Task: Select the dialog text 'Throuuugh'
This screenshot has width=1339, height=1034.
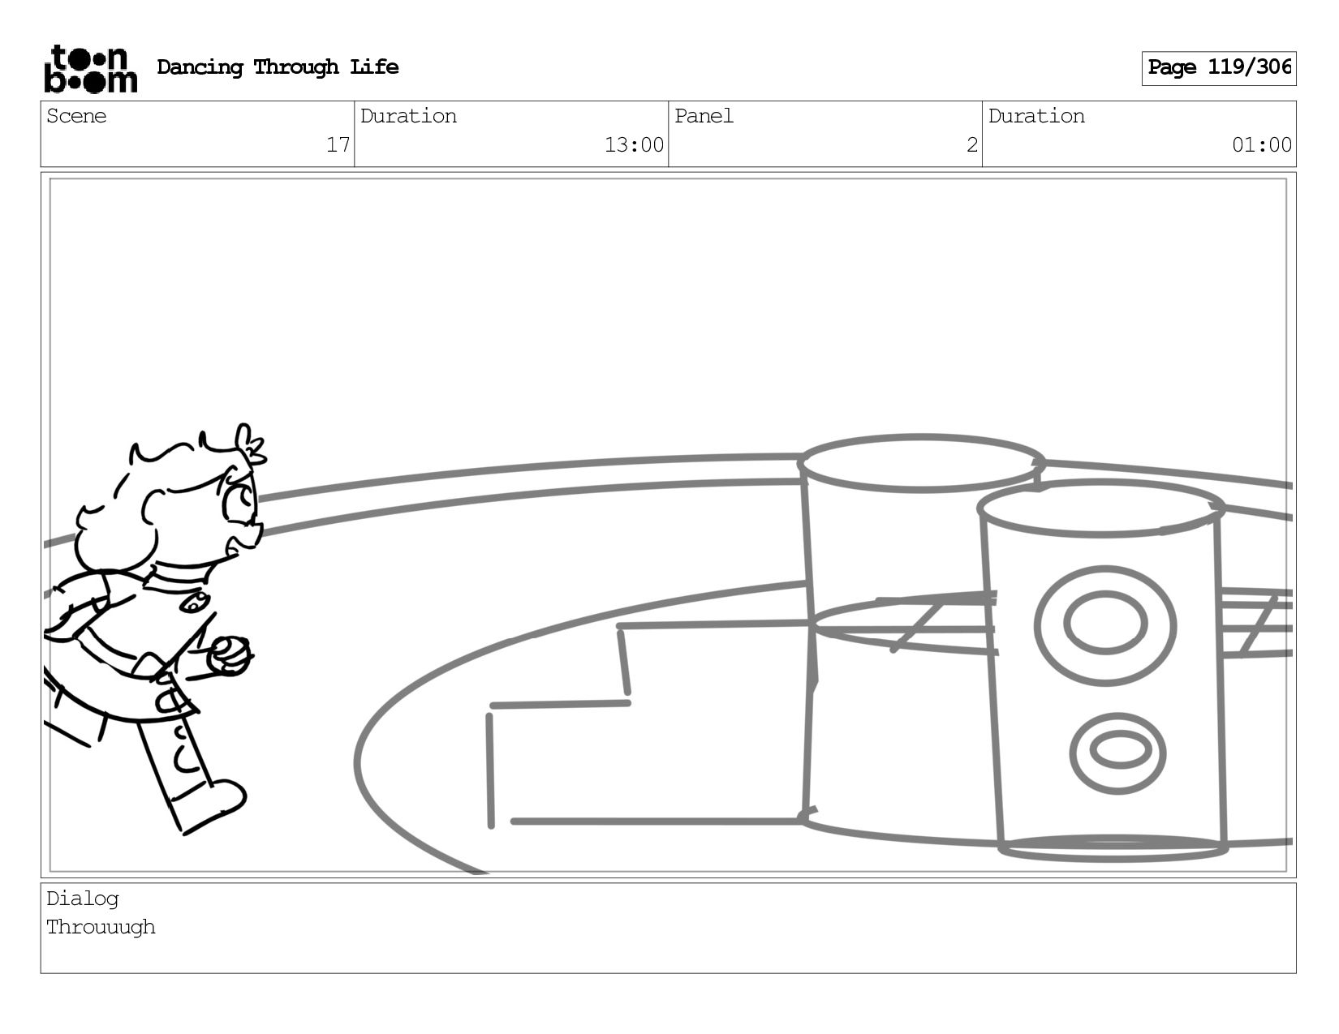Action: coord(101,927)
